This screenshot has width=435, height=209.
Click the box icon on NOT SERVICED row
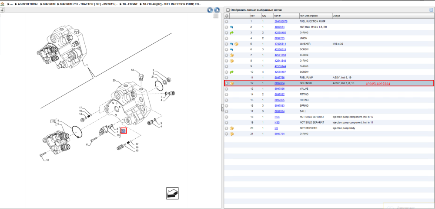[x=232, y=128]
